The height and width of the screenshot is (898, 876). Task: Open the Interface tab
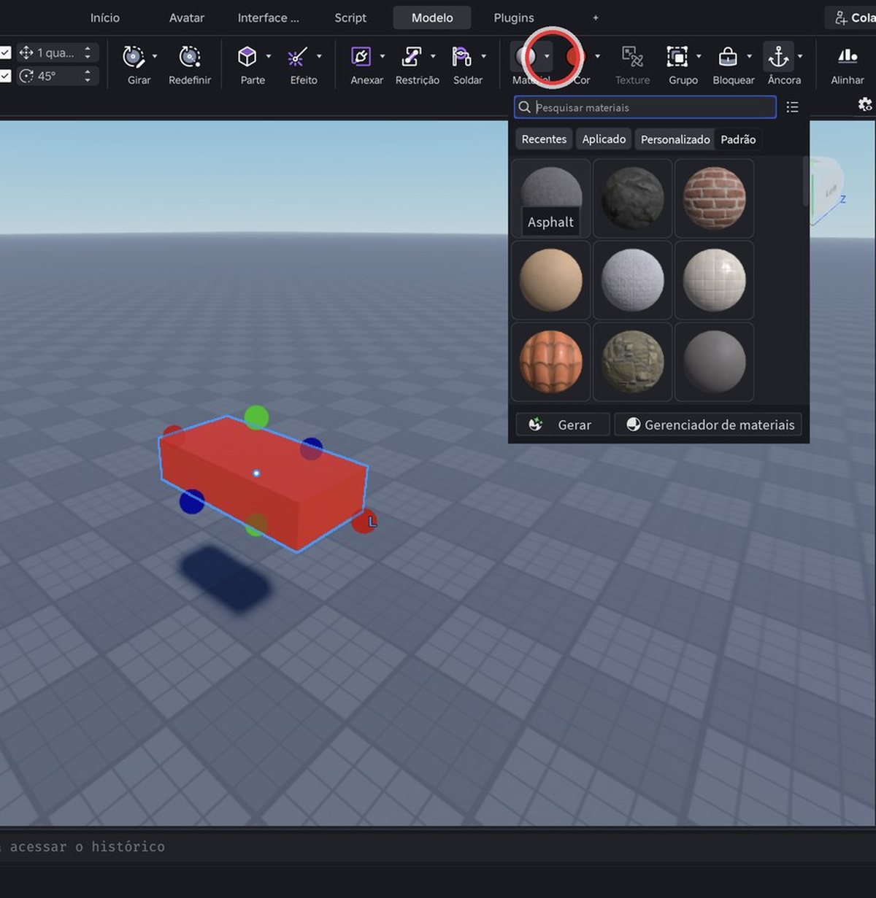tap(269, 18)
